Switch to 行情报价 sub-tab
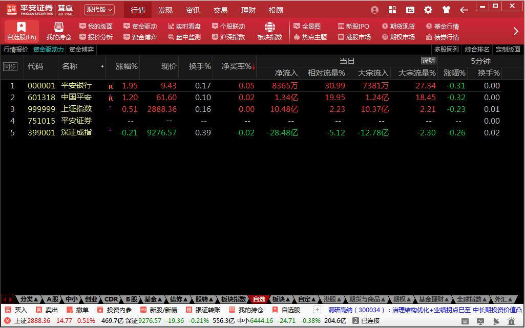 click(x=16, y=50)
